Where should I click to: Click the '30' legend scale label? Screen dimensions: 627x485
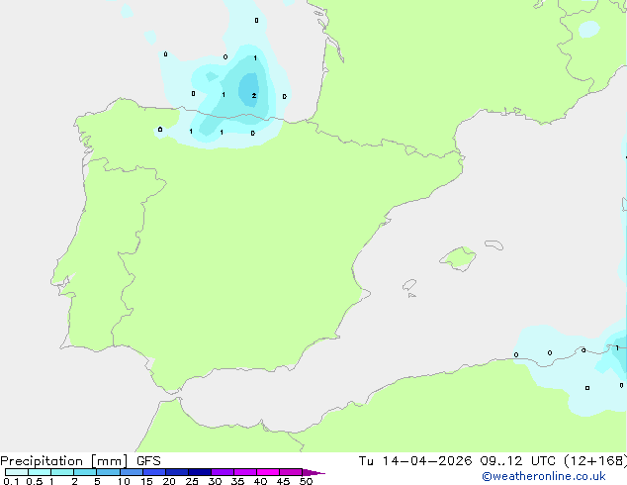click(x=215, y=481)
